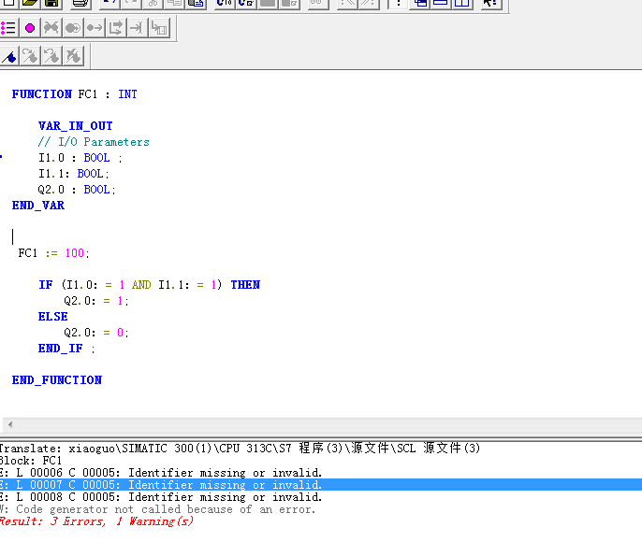Click the 'Translate: xiaoguo\SIMATIC 300(1)' output line
This screenshot has height=542, width=642.
coord(240,449)
